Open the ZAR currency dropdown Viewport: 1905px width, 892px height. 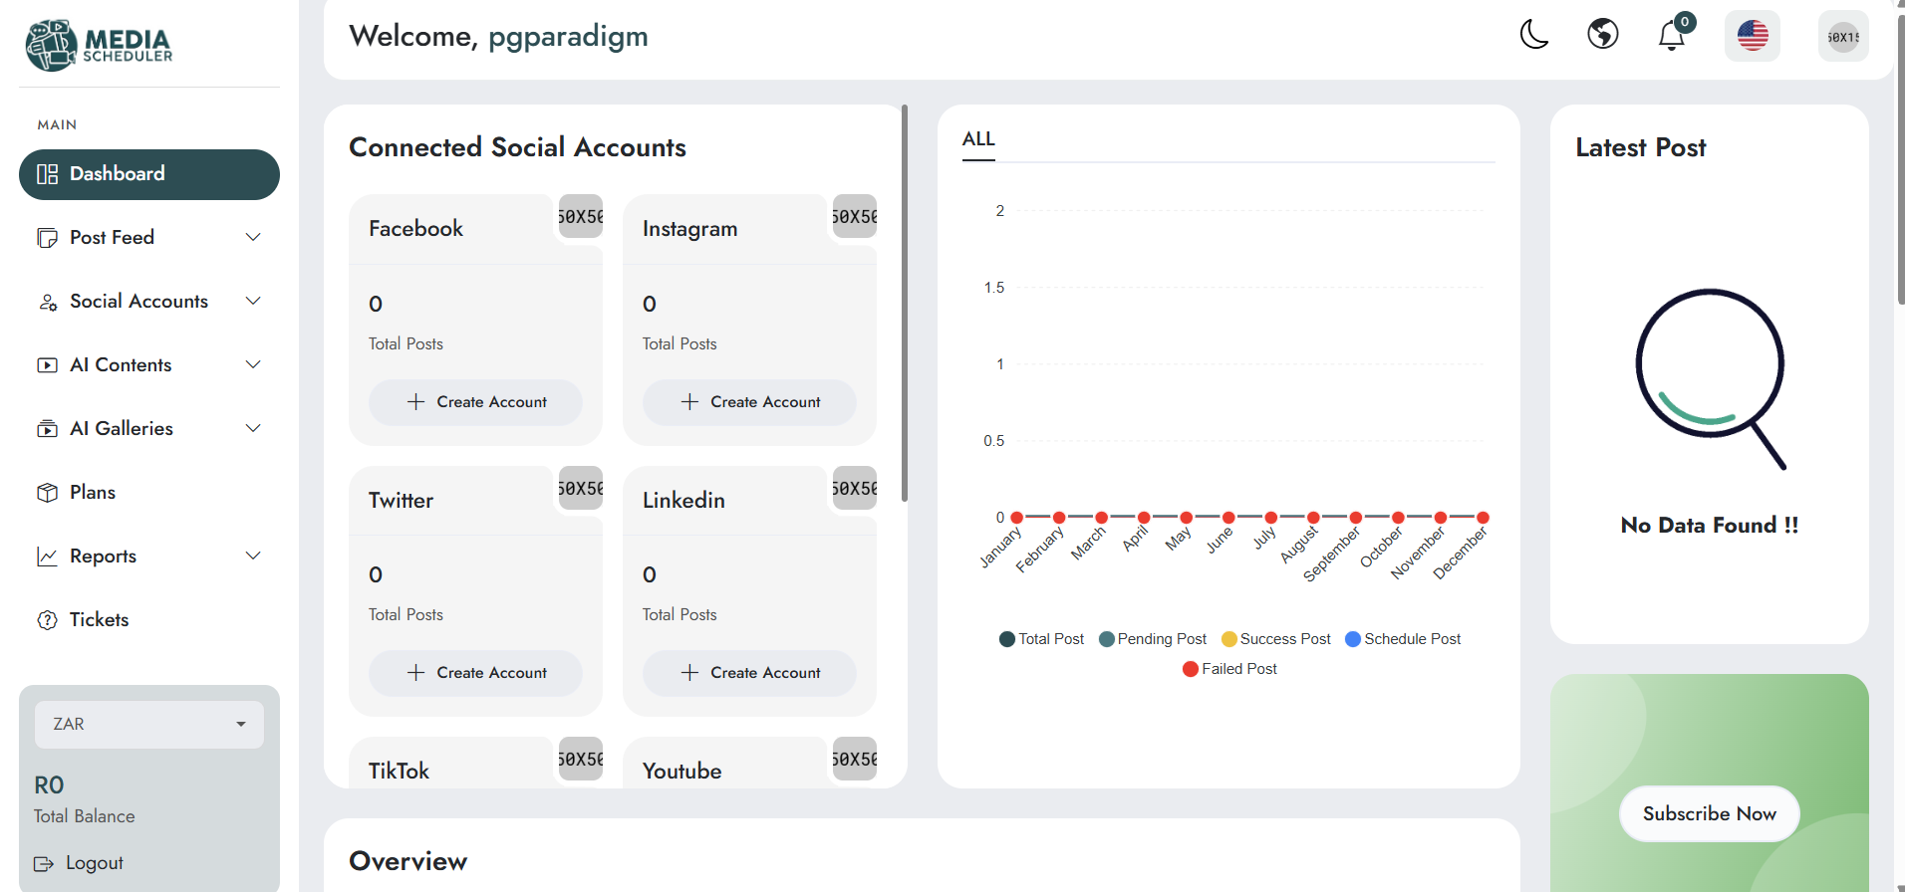149,724
